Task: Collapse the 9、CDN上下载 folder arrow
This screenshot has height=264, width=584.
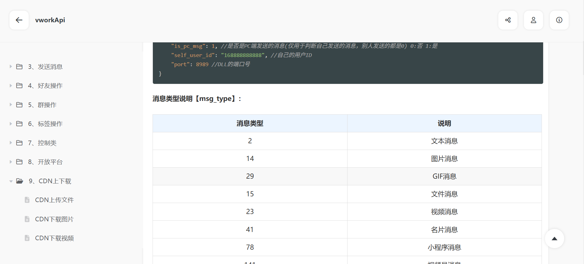Action: (11, 181)
